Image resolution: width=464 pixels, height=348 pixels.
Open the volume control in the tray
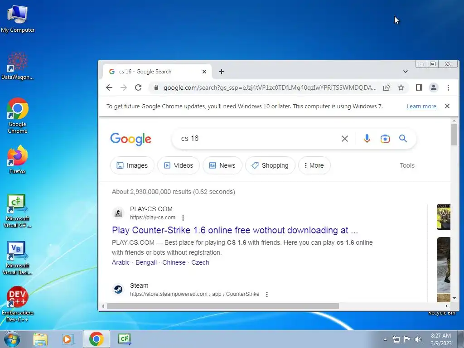pos(418,339)
